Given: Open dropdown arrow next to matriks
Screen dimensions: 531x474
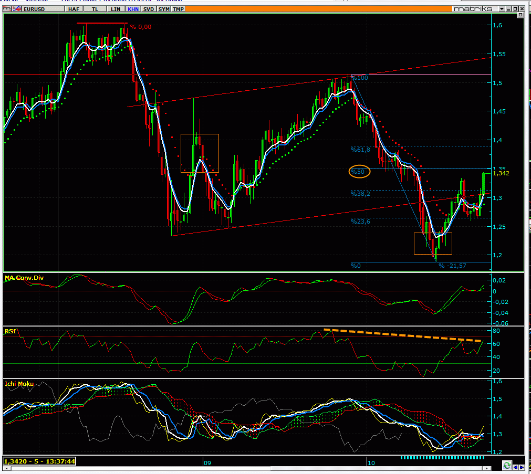Looking at the screenshot, I should pos(502,9).
